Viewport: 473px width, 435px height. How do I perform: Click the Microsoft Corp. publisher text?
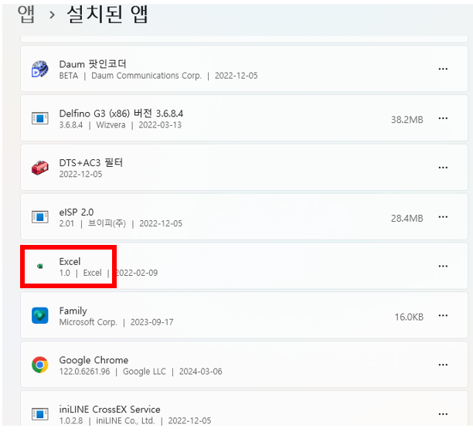[x=88, y=322]
